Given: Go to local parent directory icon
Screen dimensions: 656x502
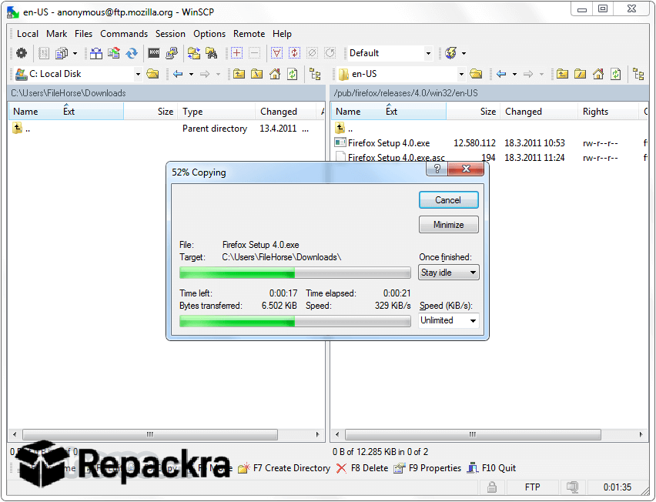Looking at the screenshot, I should tap(239, 74).
